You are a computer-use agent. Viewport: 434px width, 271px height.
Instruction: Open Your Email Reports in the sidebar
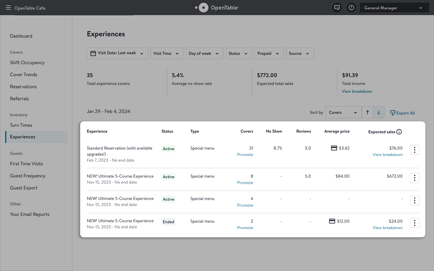pos(30,214)
